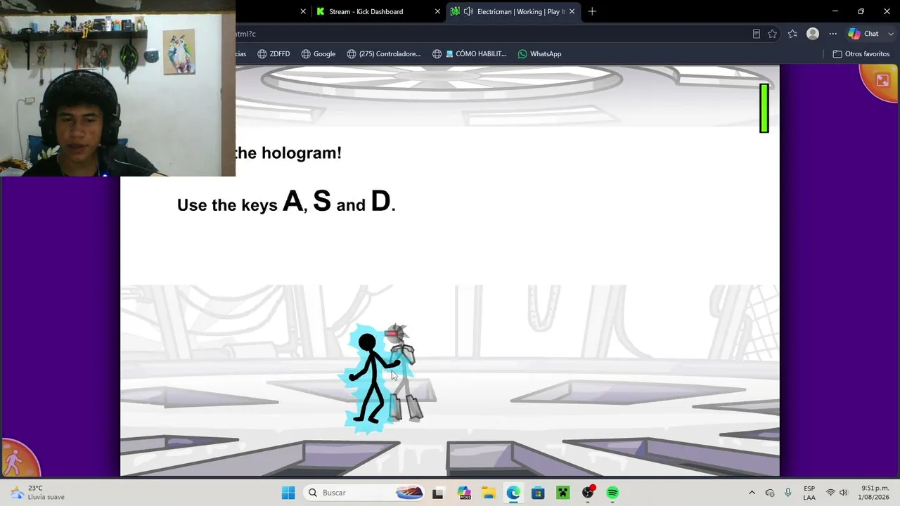Show hidden system tray icons

click(x=752, y=493)
